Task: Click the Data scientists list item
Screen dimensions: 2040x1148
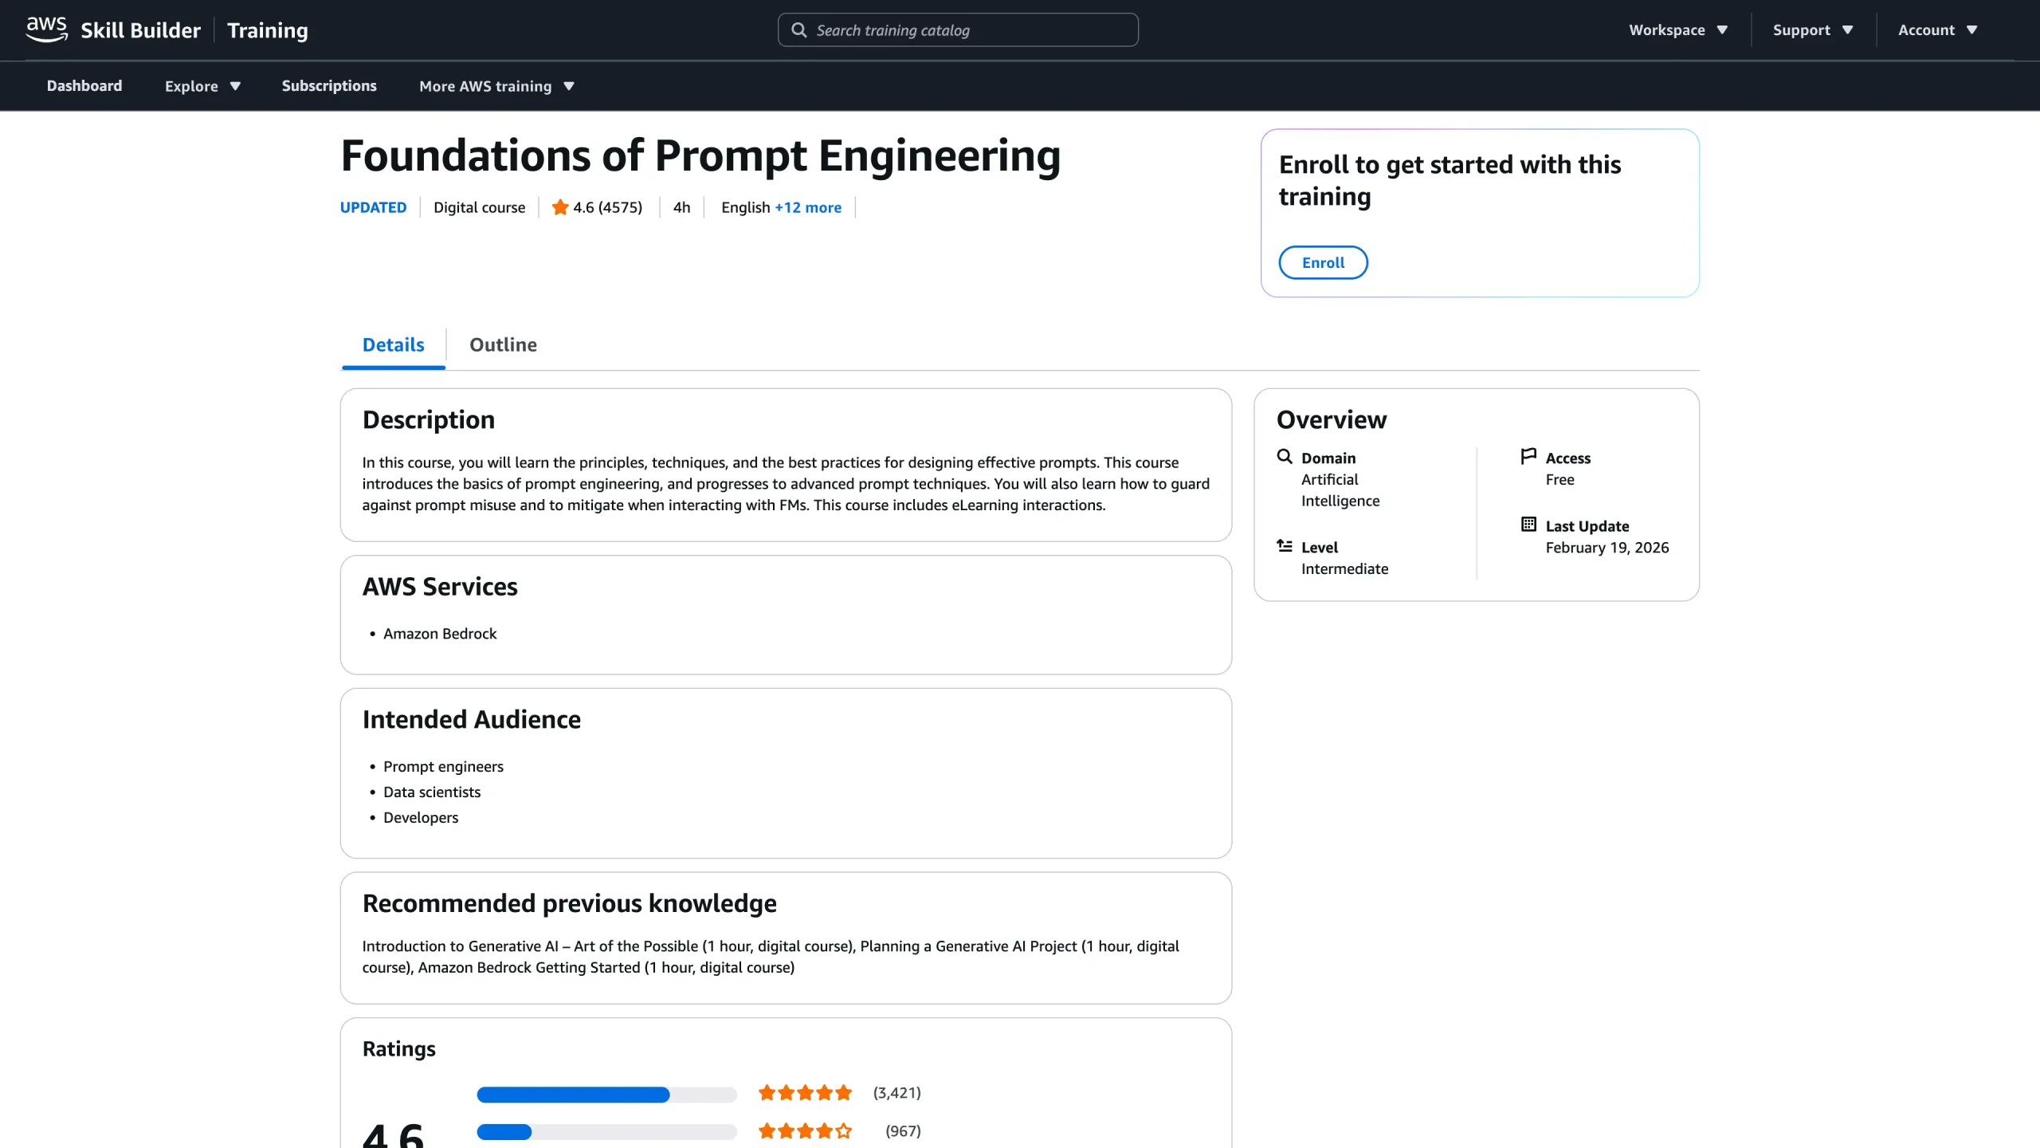Action: [x=432, y=792]
